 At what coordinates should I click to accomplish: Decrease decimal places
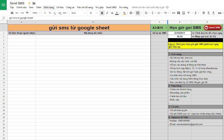(x=55, y=13)
